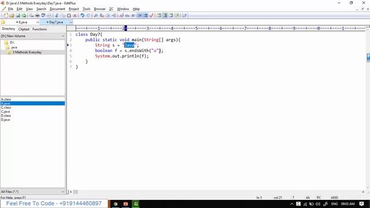Select D.java in the file list
The height and width of the screenshot is (208, 370).
5,120
